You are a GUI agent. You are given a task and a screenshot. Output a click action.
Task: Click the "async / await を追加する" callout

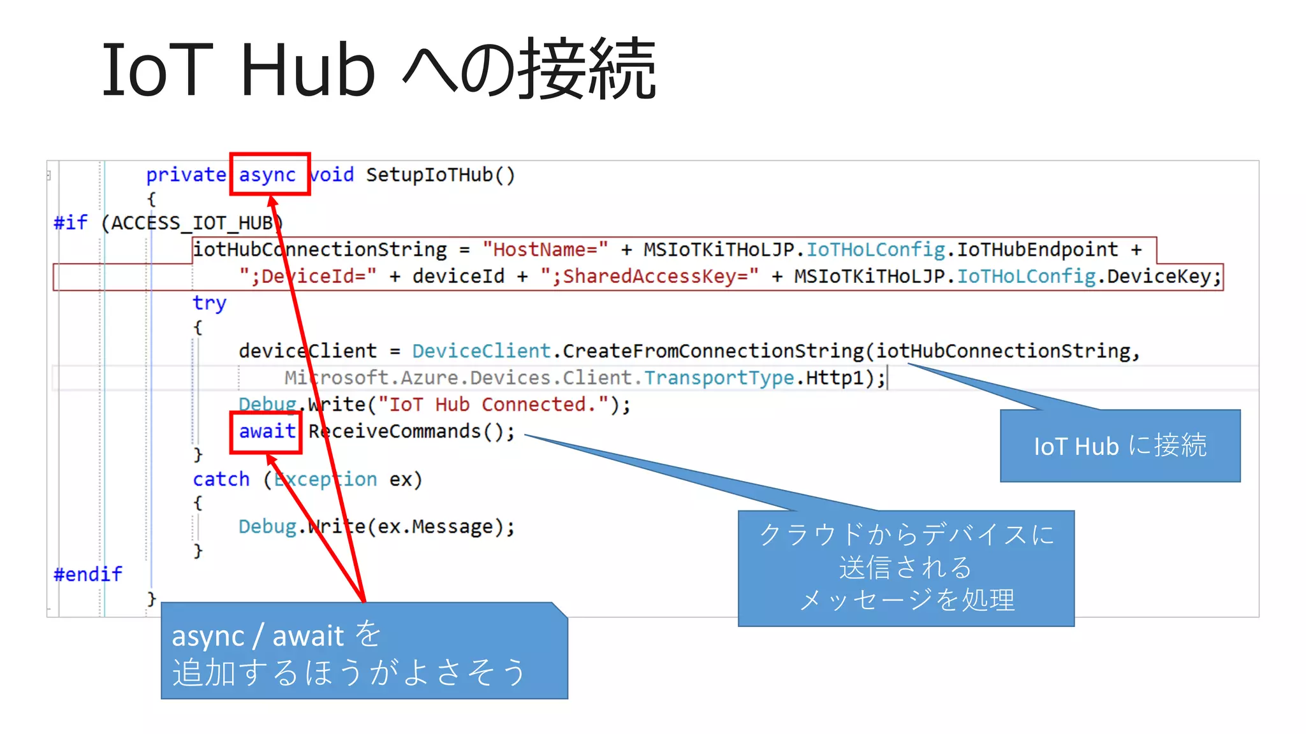(x=364, y=651)
